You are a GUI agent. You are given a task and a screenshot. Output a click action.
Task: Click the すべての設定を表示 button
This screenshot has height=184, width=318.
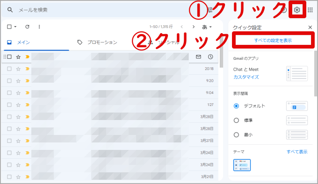click(x=273, y=41)
